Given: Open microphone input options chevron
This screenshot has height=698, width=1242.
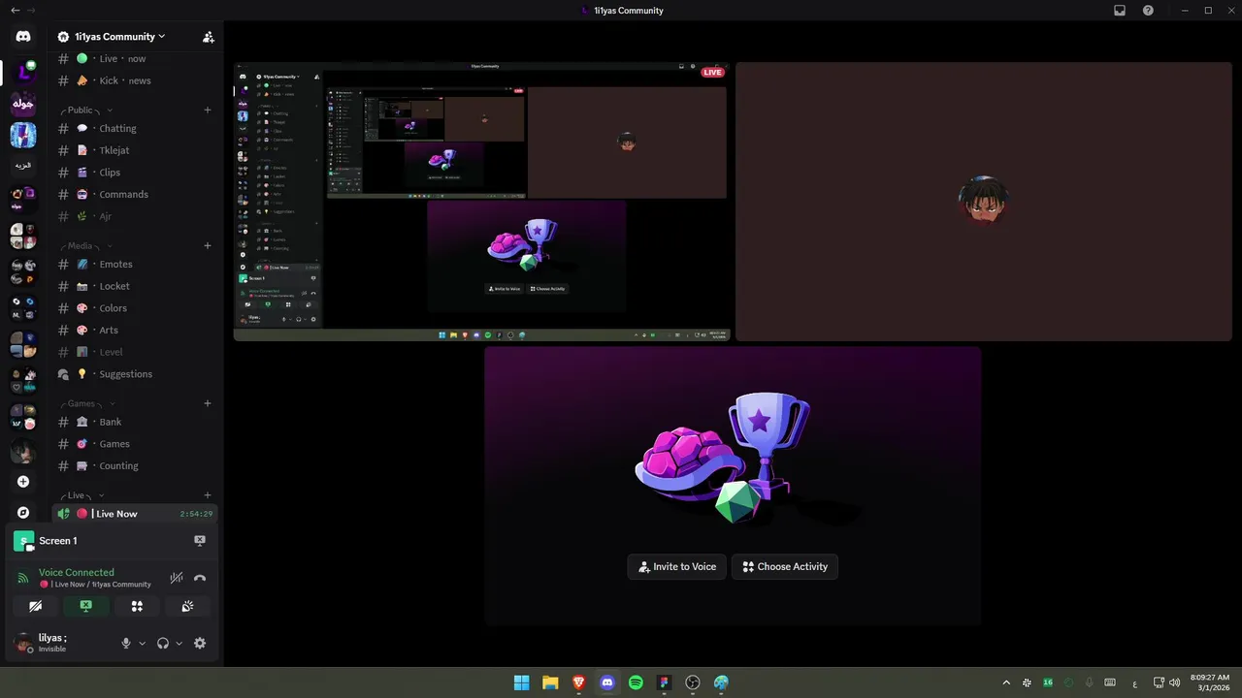Looking at the screenshot, I should (x=142, y=643).
